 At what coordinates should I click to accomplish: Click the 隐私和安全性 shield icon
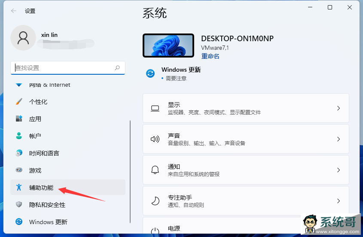point(19,204)
